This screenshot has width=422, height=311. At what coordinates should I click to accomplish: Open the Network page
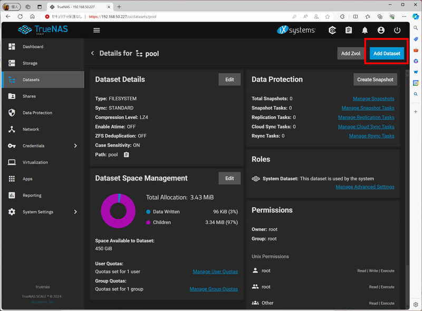pos(43,129)
